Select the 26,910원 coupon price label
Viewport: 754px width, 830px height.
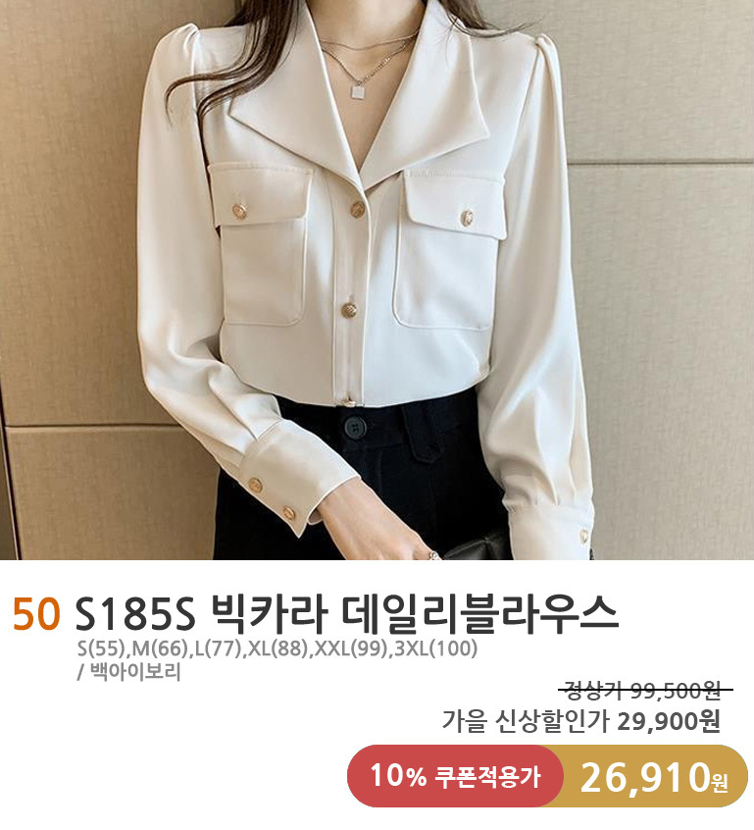coord(654,777)
